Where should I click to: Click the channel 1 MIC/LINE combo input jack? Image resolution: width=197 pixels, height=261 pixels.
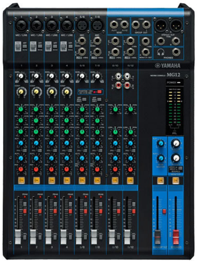coord(21,26)
